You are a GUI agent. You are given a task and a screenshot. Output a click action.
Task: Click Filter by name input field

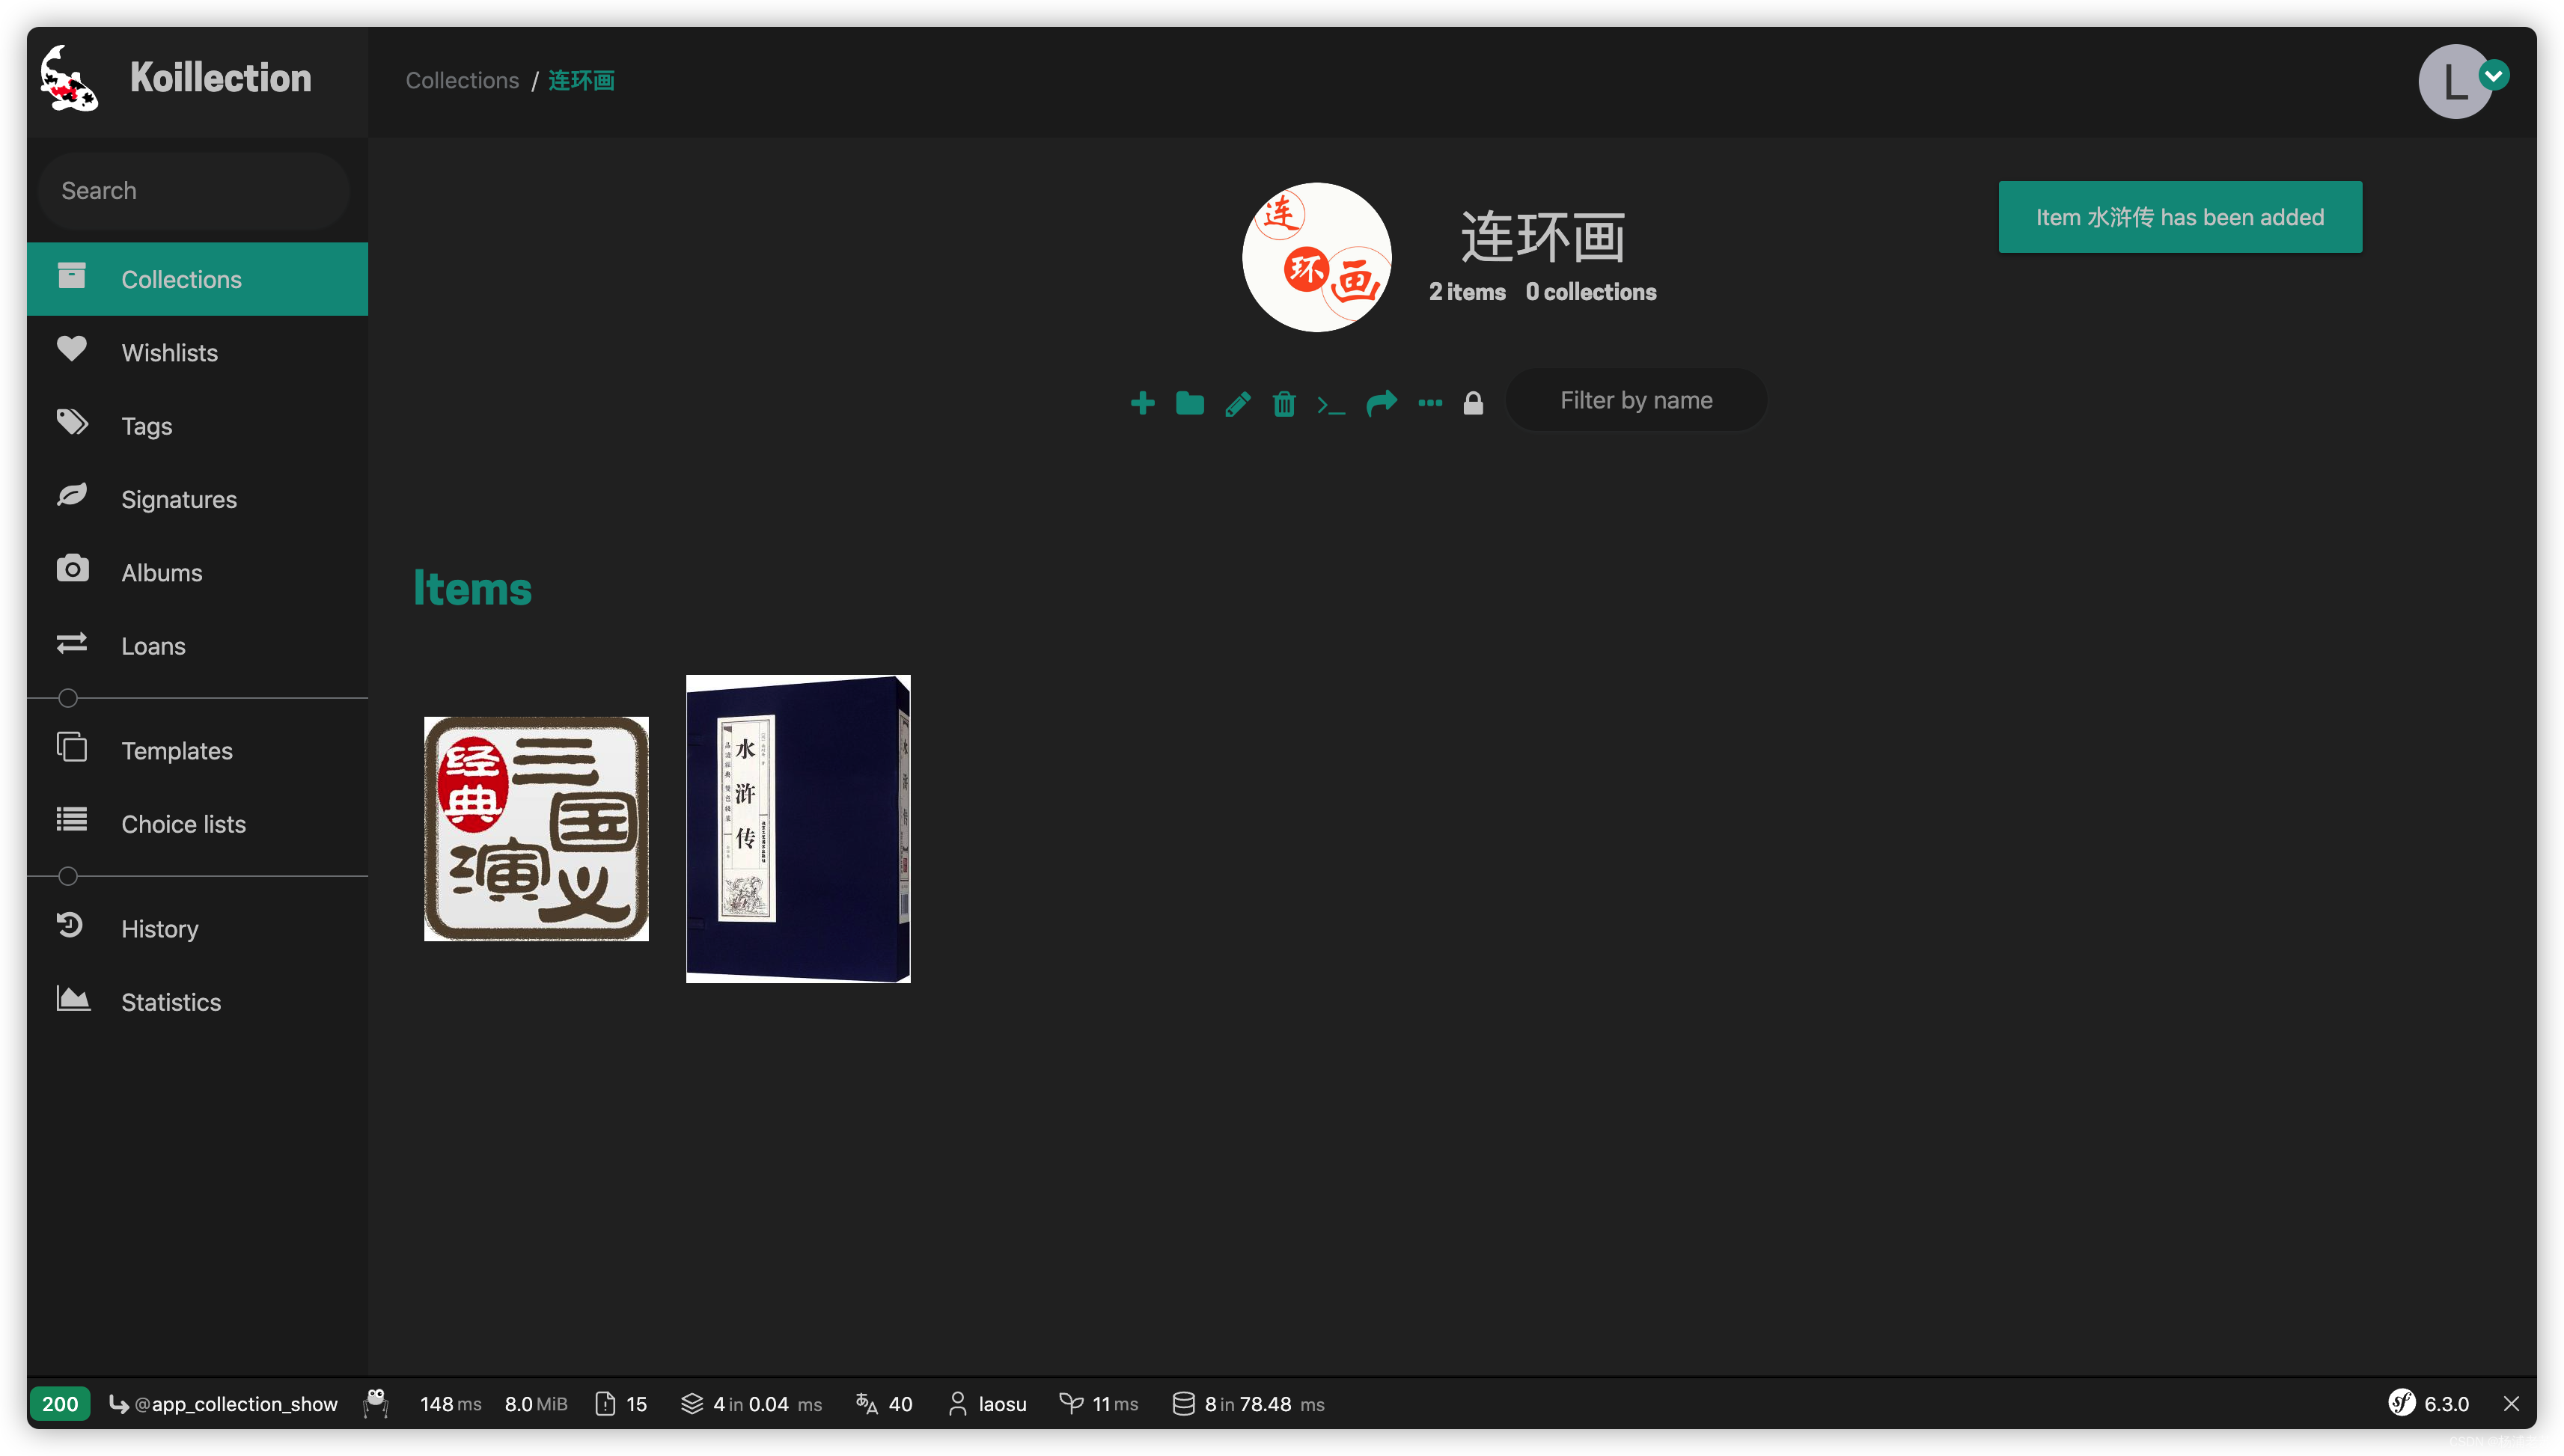(x=1636, y=400)
